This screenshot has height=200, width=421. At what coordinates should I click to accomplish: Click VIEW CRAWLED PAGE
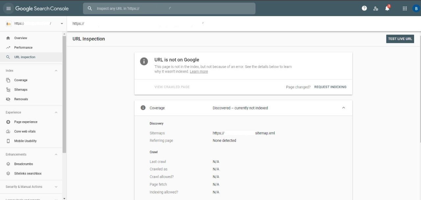coord(172,87)
